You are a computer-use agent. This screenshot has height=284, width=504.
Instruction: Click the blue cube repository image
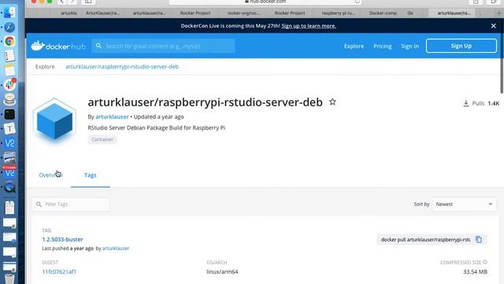(54, 121)
